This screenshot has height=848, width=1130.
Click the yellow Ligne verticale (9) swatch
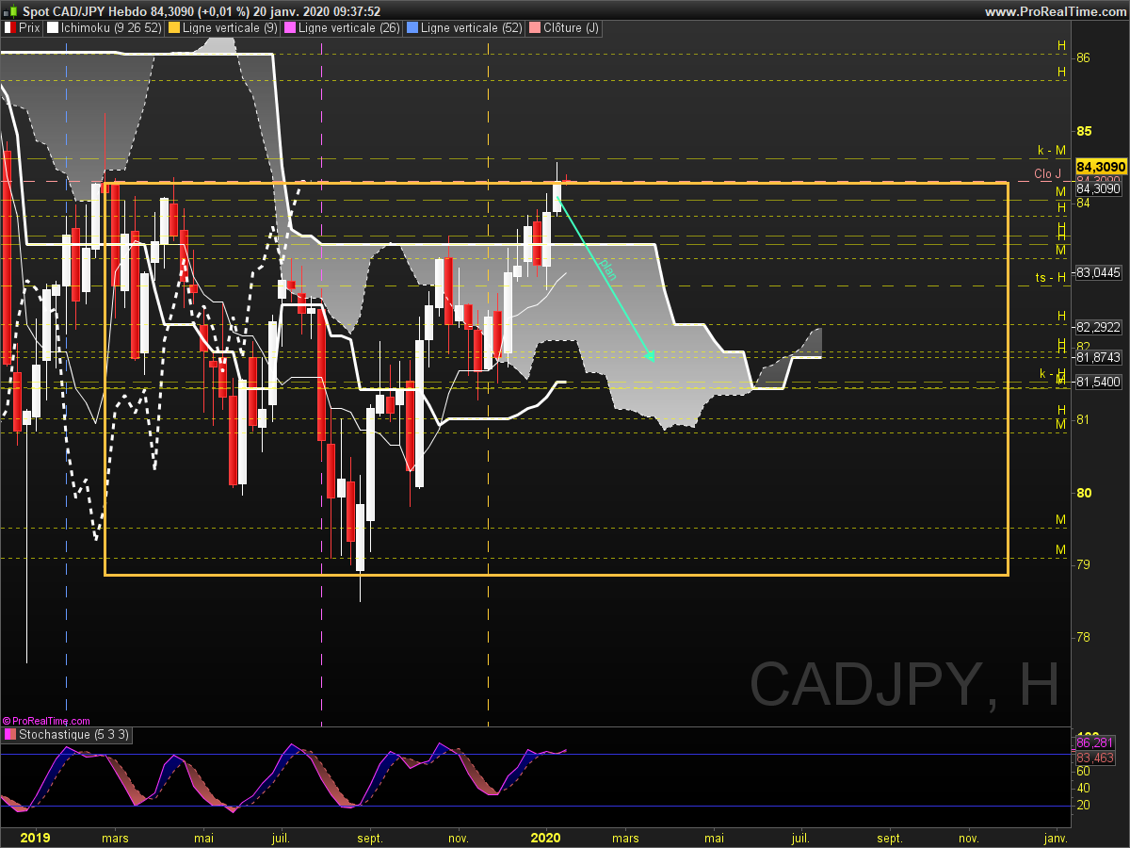(173, 28)
